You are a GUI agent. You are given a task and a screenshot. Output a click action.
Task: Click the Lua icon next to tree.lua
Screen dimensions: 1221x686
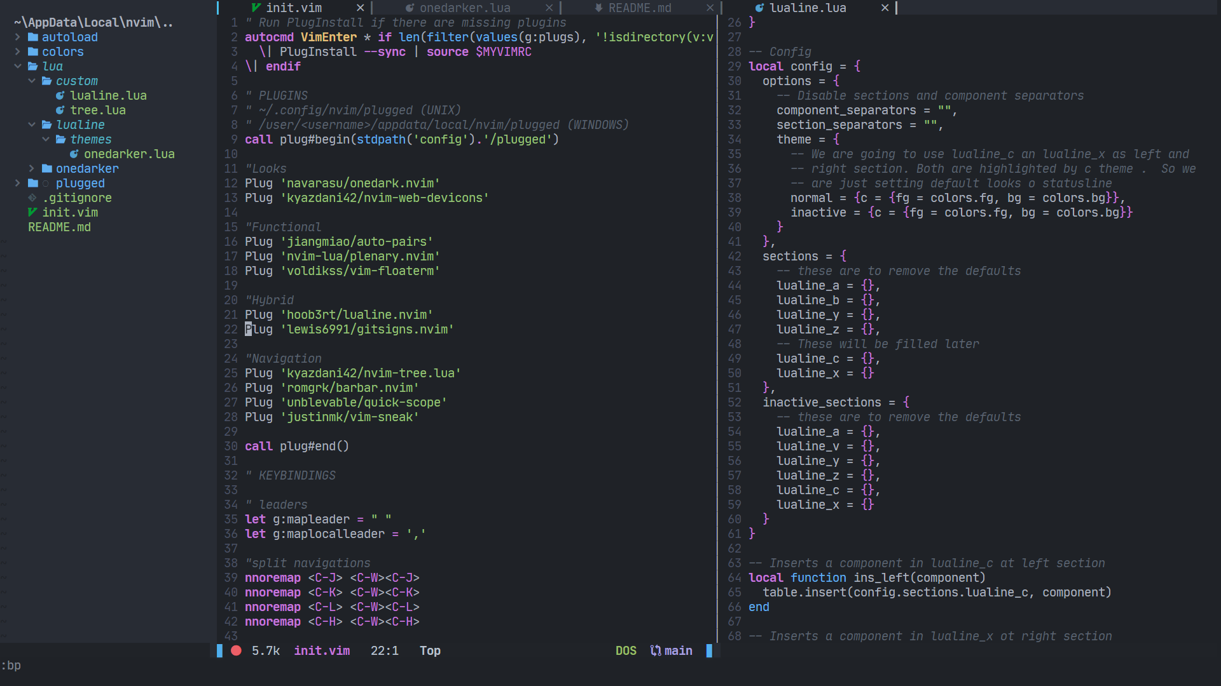pyautogui.click(x=60, y=110)
